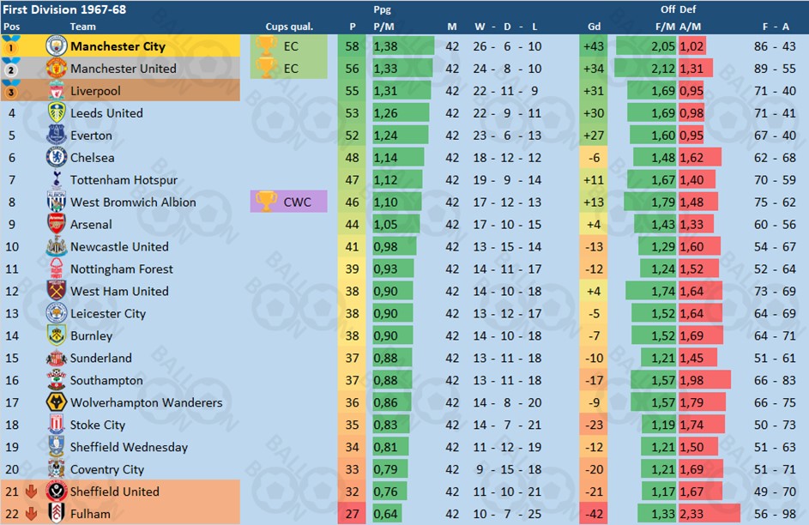The height and width of the screenshot is (525, 809).
Task: Click the Chelsea club crest
Action: (x=57, y=157)
